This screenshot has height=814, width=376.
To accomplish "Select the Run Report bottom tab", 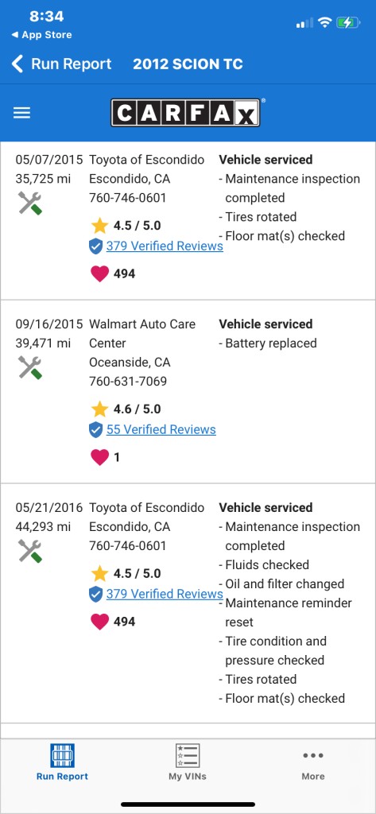I will [x=62, y=762].
